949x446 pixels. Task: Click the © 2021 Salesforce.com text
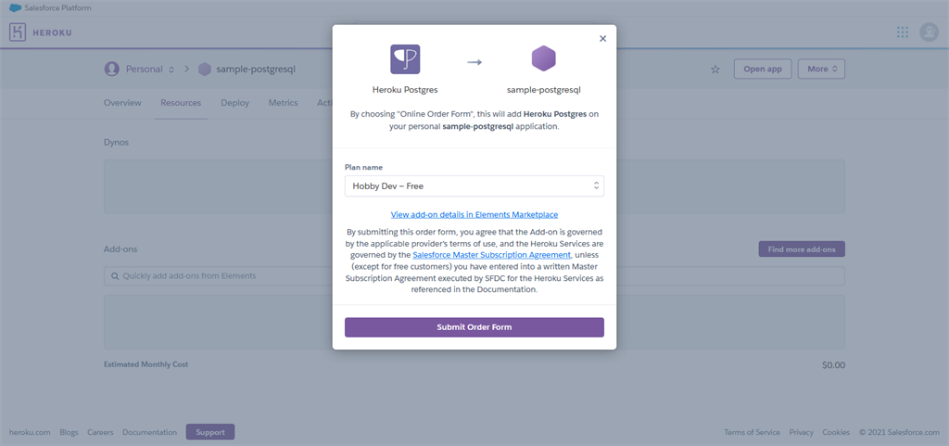tap(899, 432)
